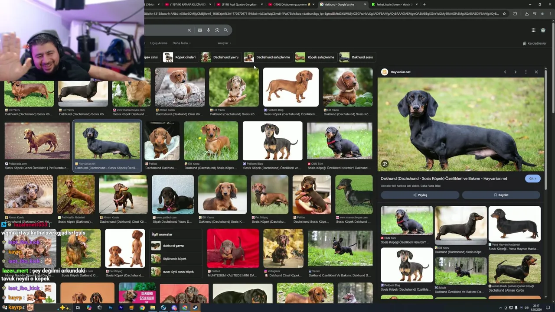Filter by Köpek sahiplenme chip
Viewport: 555px width, 312px height.
pos(315,57)
